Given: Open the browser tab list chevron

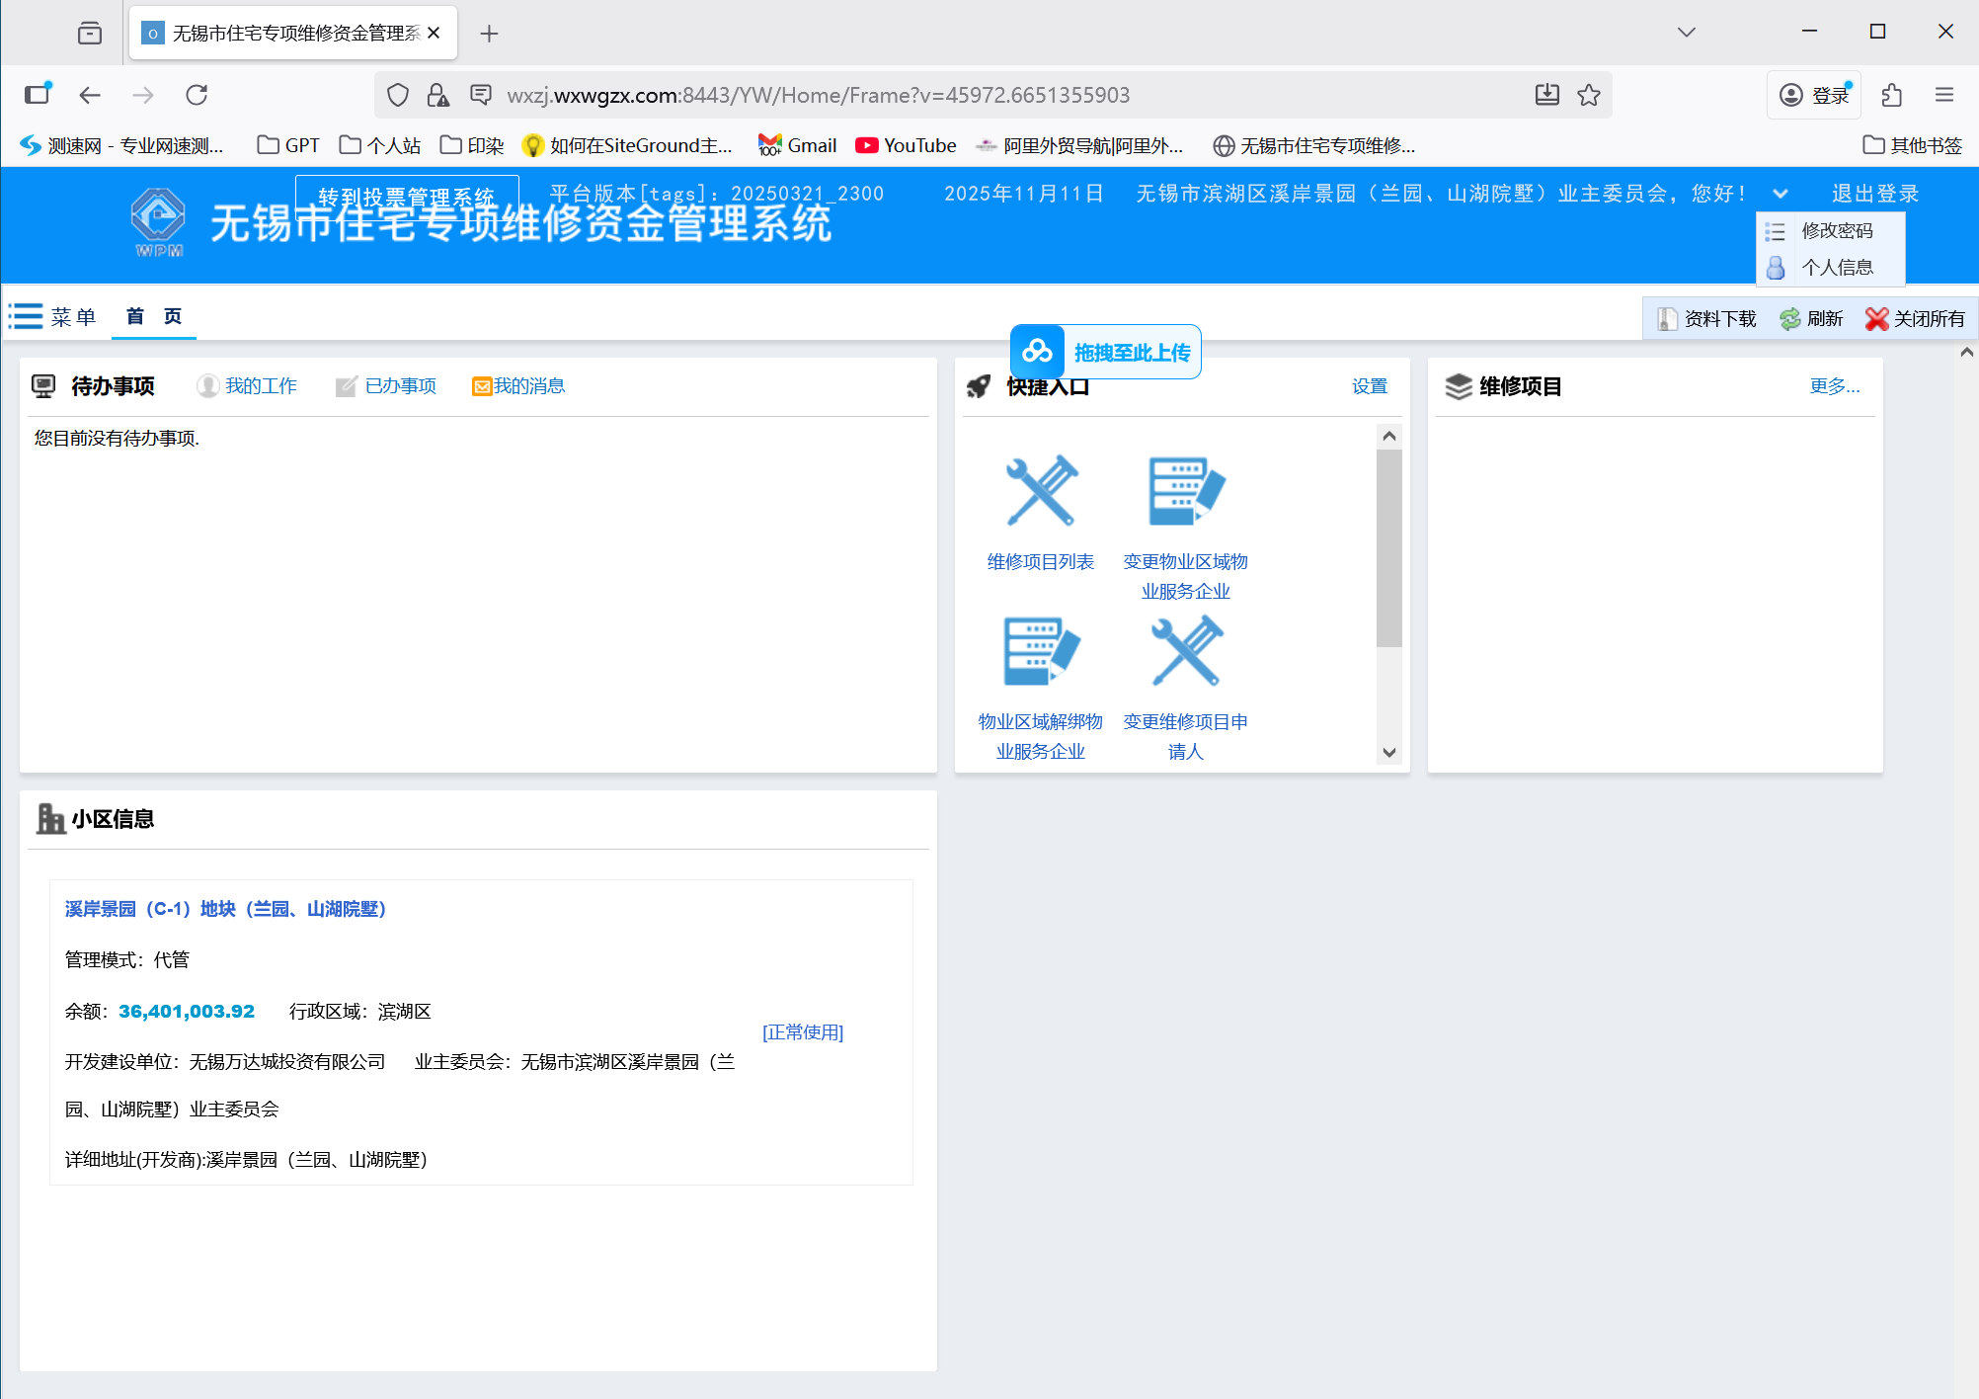Looking at the screenshot, I should [x=1686, y=33].
